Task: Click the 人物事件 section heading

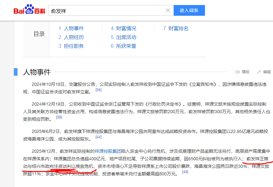Action: pyautogui.click(x=37, y=72)
